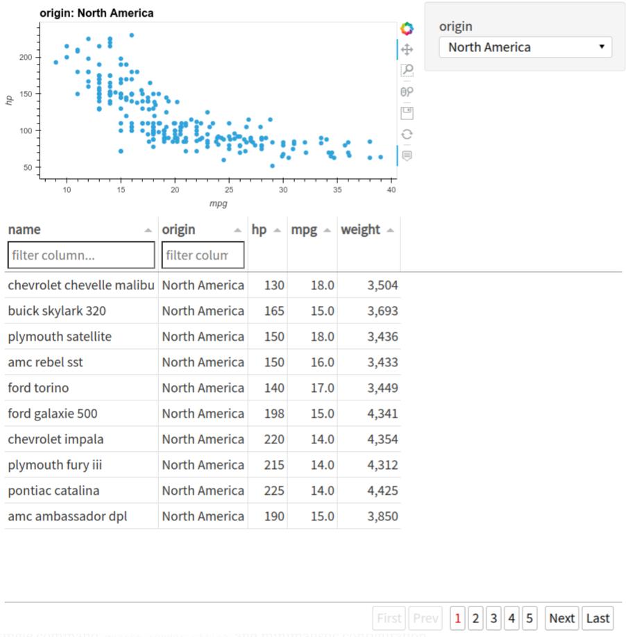Viewport: 626px width, 637px height.
Task: Click weight value 3,504
Action: [x=382, y=285]
